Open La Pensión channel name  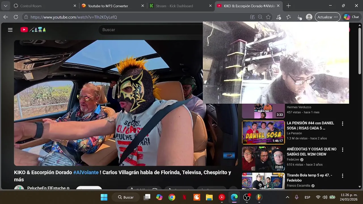(294, 133)
